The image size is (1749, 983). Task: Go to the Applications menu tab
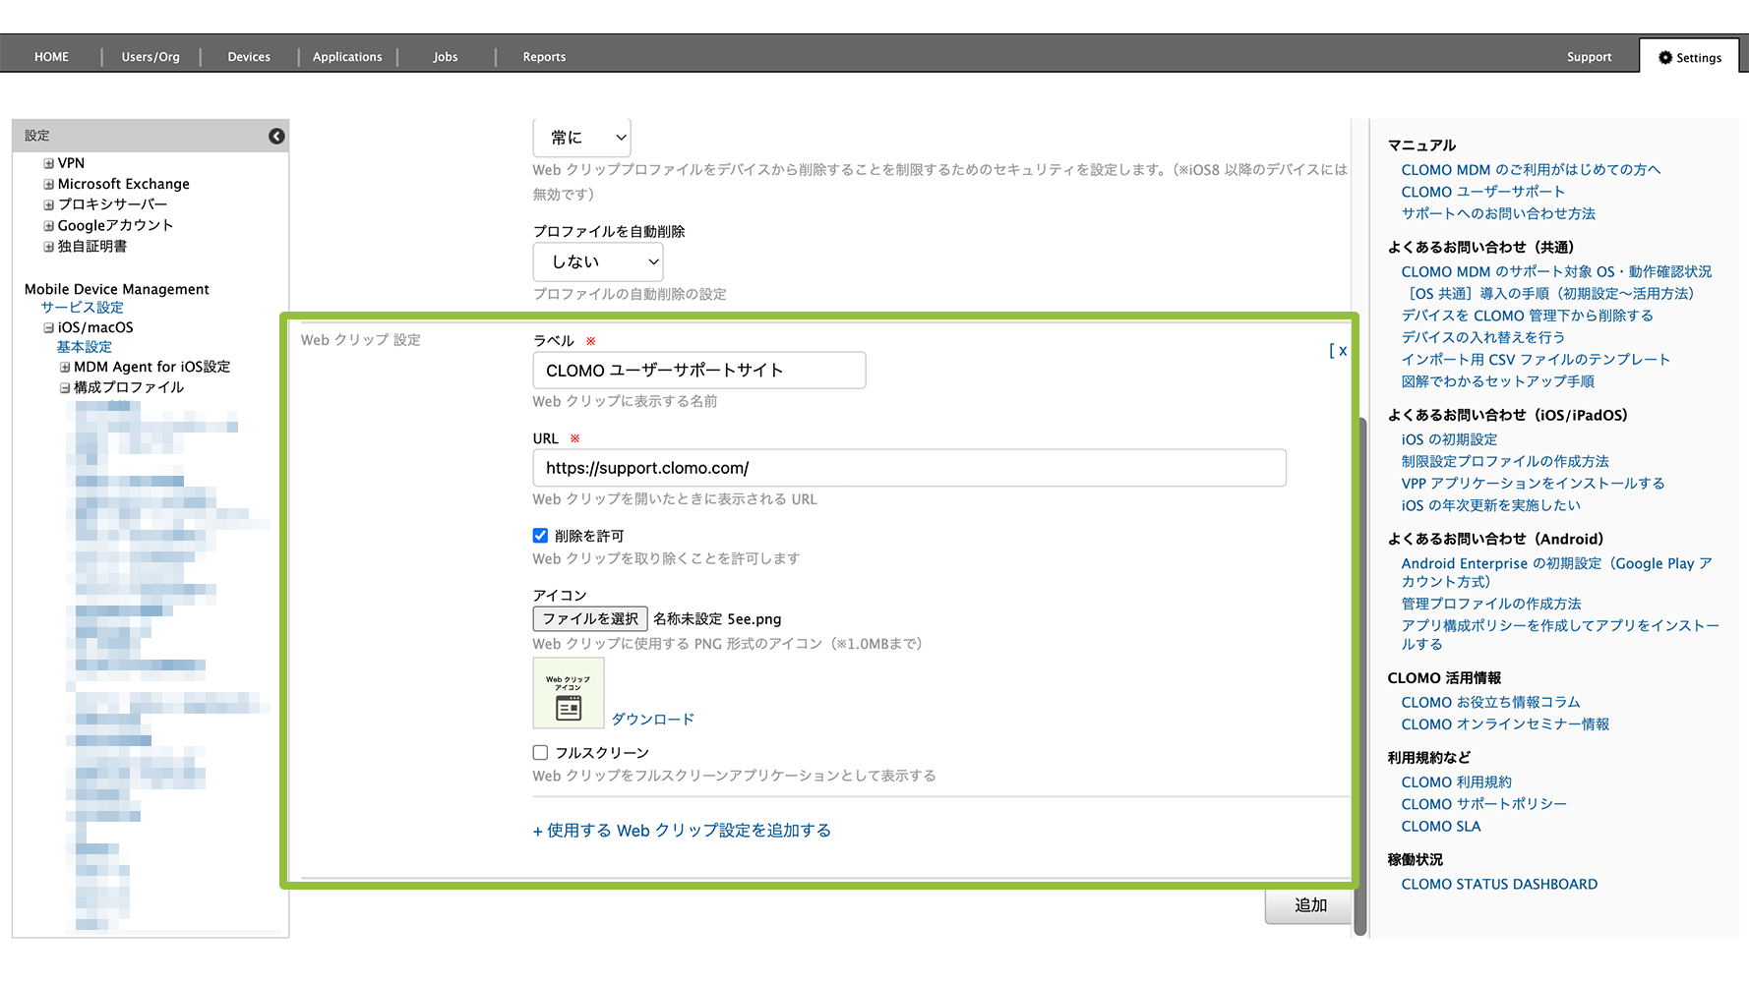[x=347, y=57]
